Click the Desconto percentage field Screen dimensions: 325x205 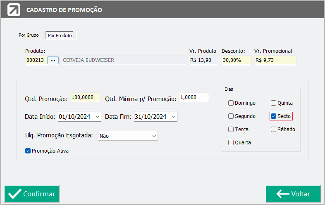point(236,60)
